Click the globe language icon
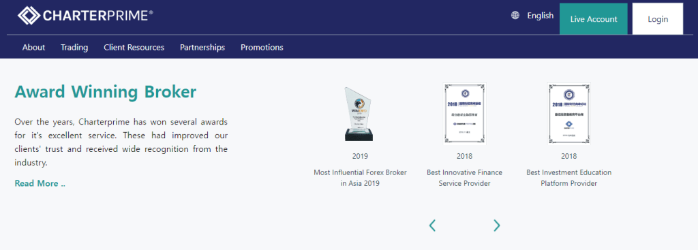 click(x=515, y=16)
